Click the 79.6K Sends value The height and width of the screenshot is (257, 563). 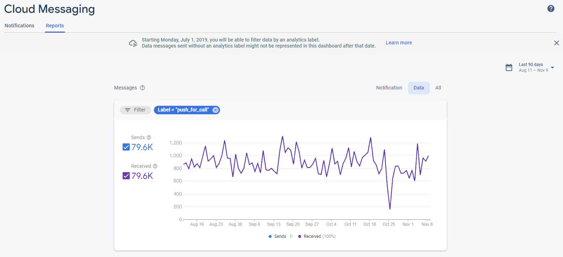click(x=142, y=147)
